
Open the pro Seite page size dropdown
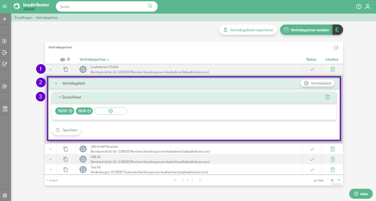pyautogui.click(x=336, y=180)
